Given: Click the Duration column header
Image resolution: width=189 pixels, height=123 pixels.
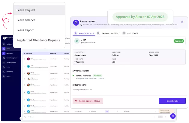Looking at the screenshot, I should click(x=67, y=53).
